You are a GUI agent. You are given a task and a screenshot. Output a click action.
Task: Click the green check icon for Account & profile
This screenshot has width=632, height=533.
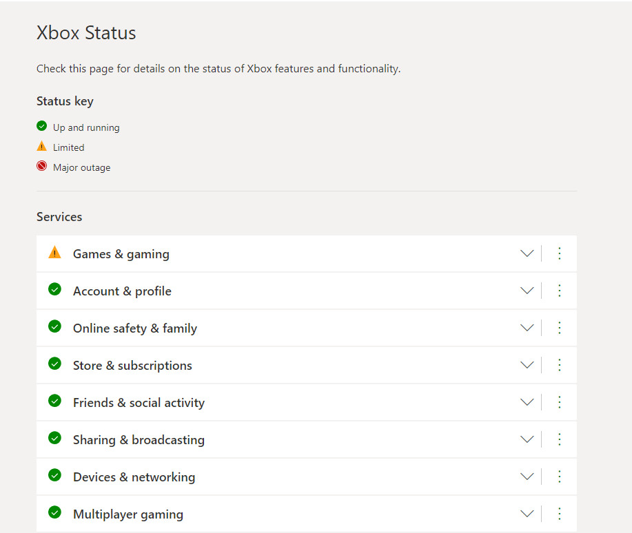coord(54,289)
